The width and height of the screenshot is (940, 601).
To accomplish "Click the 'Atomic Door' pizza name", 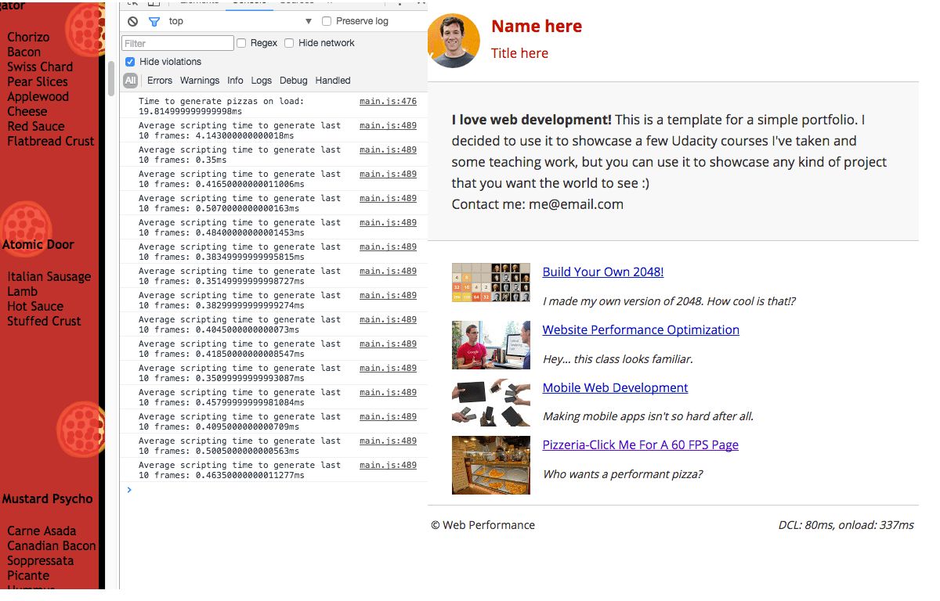I will [38, 244].
